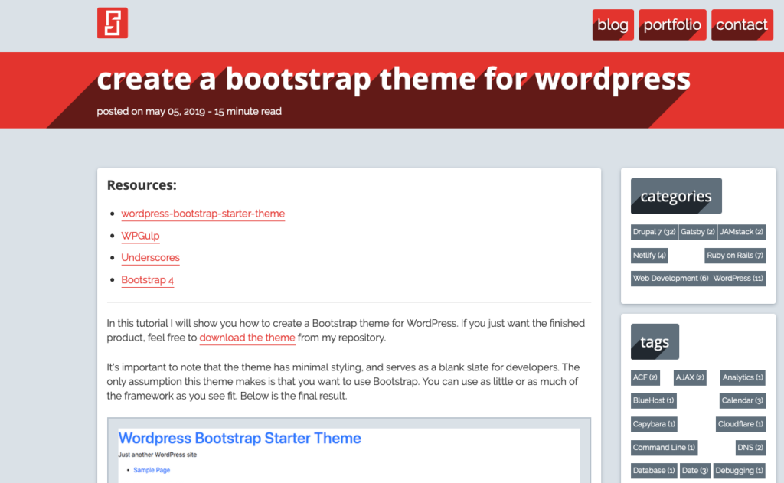Click the post title 'create a bootstrap theme for wordpress'
Screen dimensions: 784x483
(394, 79)
